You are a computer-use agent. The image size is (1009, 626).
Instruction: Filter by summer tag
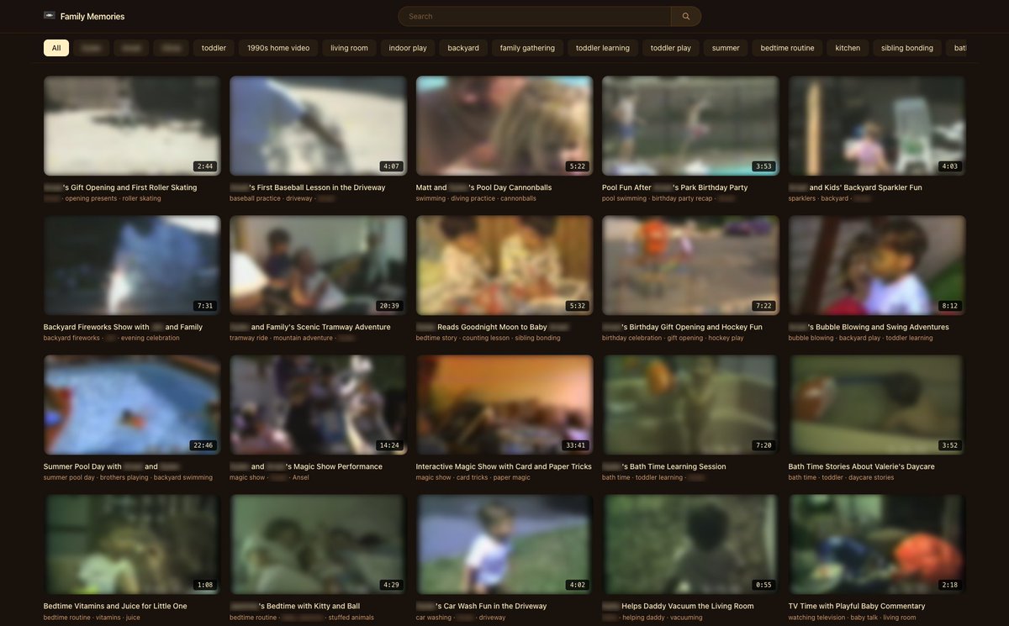click(x=726, y=48)
